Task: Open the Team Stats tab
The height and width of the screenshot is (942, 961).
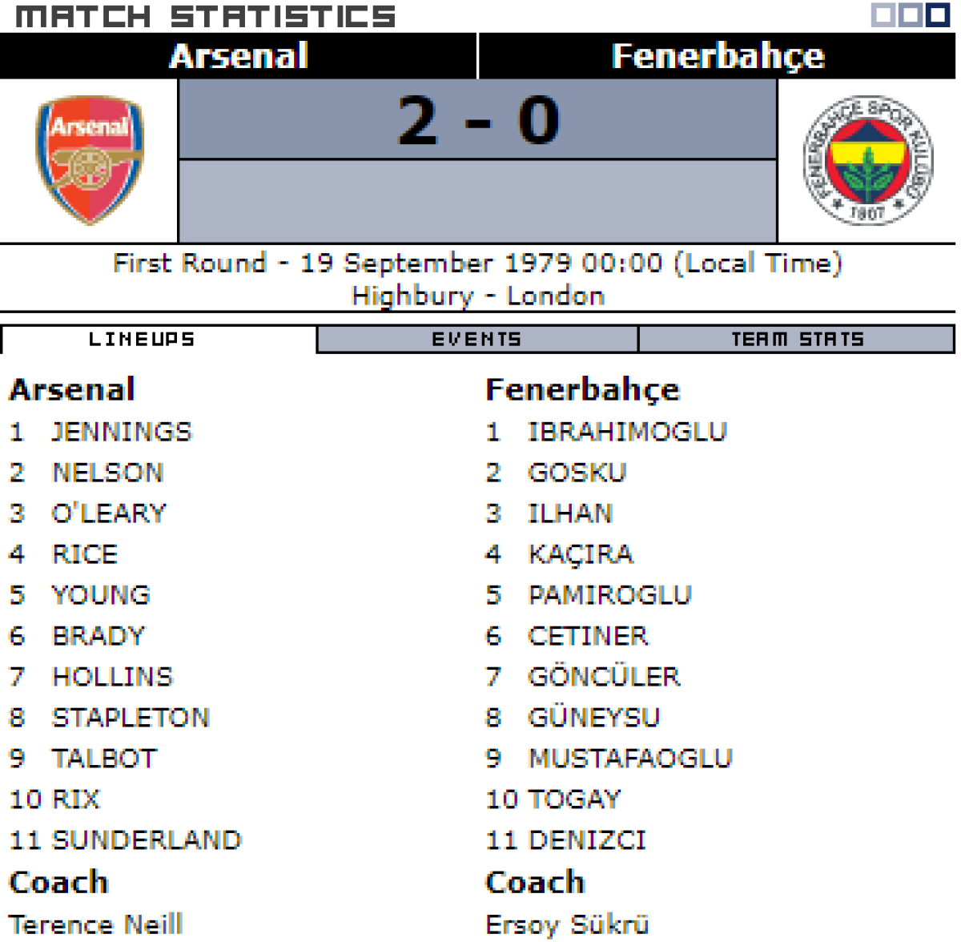Action: click(798, 340)
